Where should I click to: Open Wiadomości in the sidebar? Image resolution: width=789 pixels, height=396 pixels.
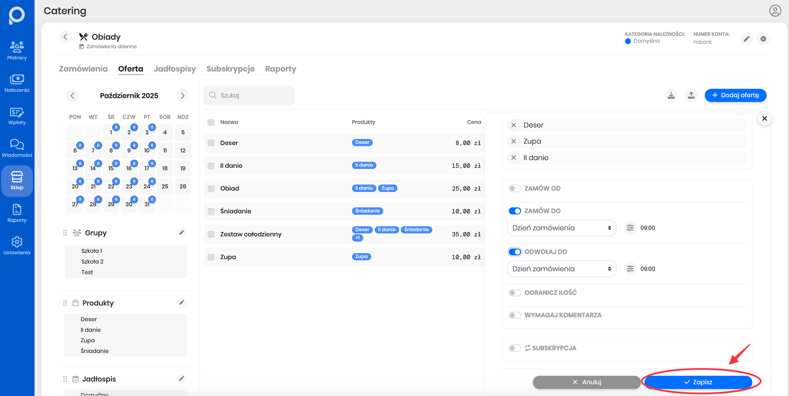[x=17, y=148]
